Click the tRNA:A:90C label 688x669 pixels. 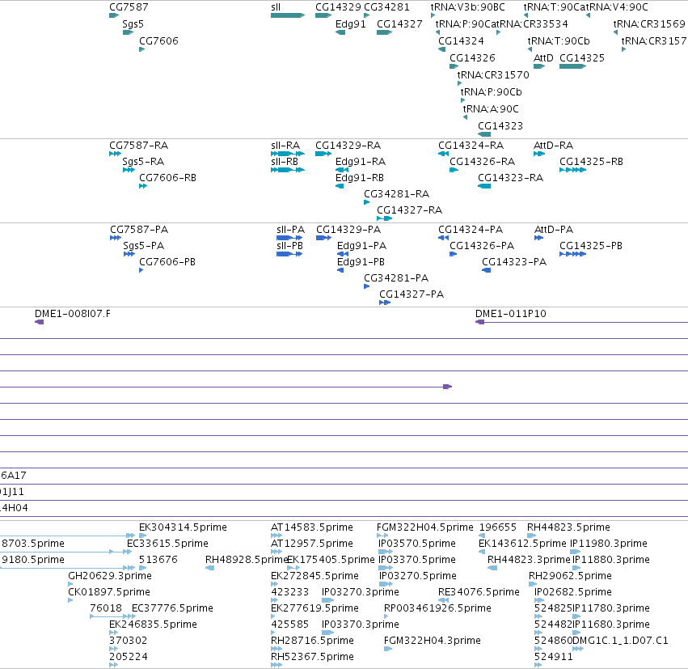[491, 109]
